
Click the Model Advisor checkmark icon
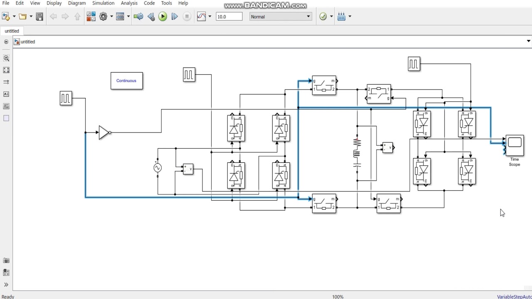coord(323,17)
